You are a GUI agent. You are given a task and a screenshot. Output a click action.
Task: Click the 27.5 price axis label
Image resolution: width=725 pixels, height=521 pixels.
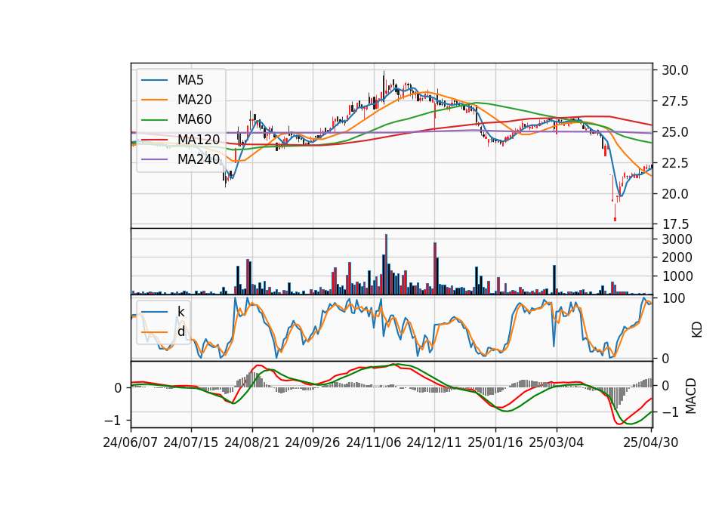coord(674,101)
